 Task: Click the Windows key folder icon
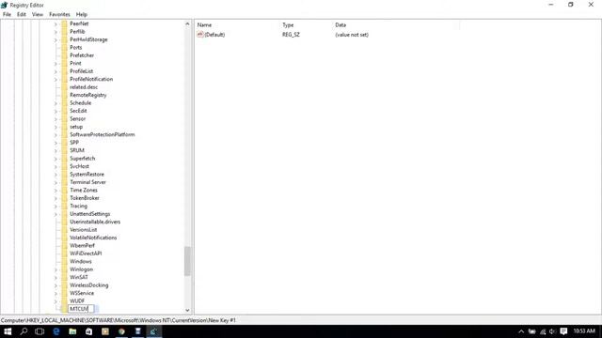click(64, 261)
